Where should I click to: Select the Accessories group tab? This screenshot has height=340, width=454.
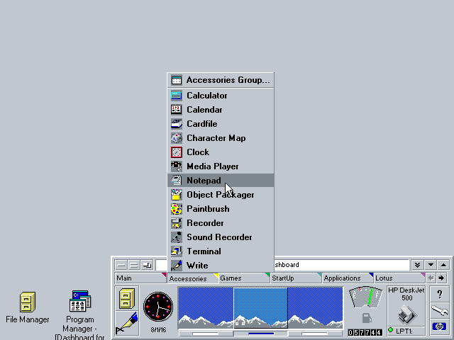[192, 278]
